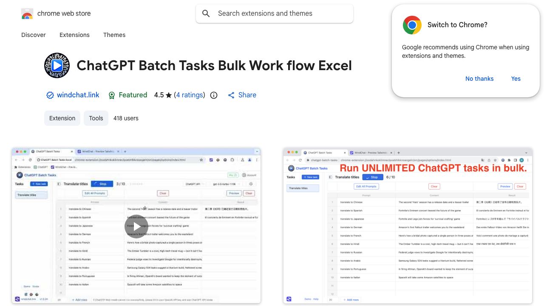
Task: Click the verified publisher badge icon
Action: tap(50, 95)
